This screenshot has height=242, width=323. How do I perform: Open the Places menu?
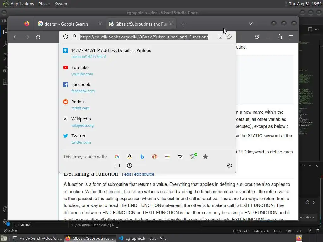tap(44, 4)
